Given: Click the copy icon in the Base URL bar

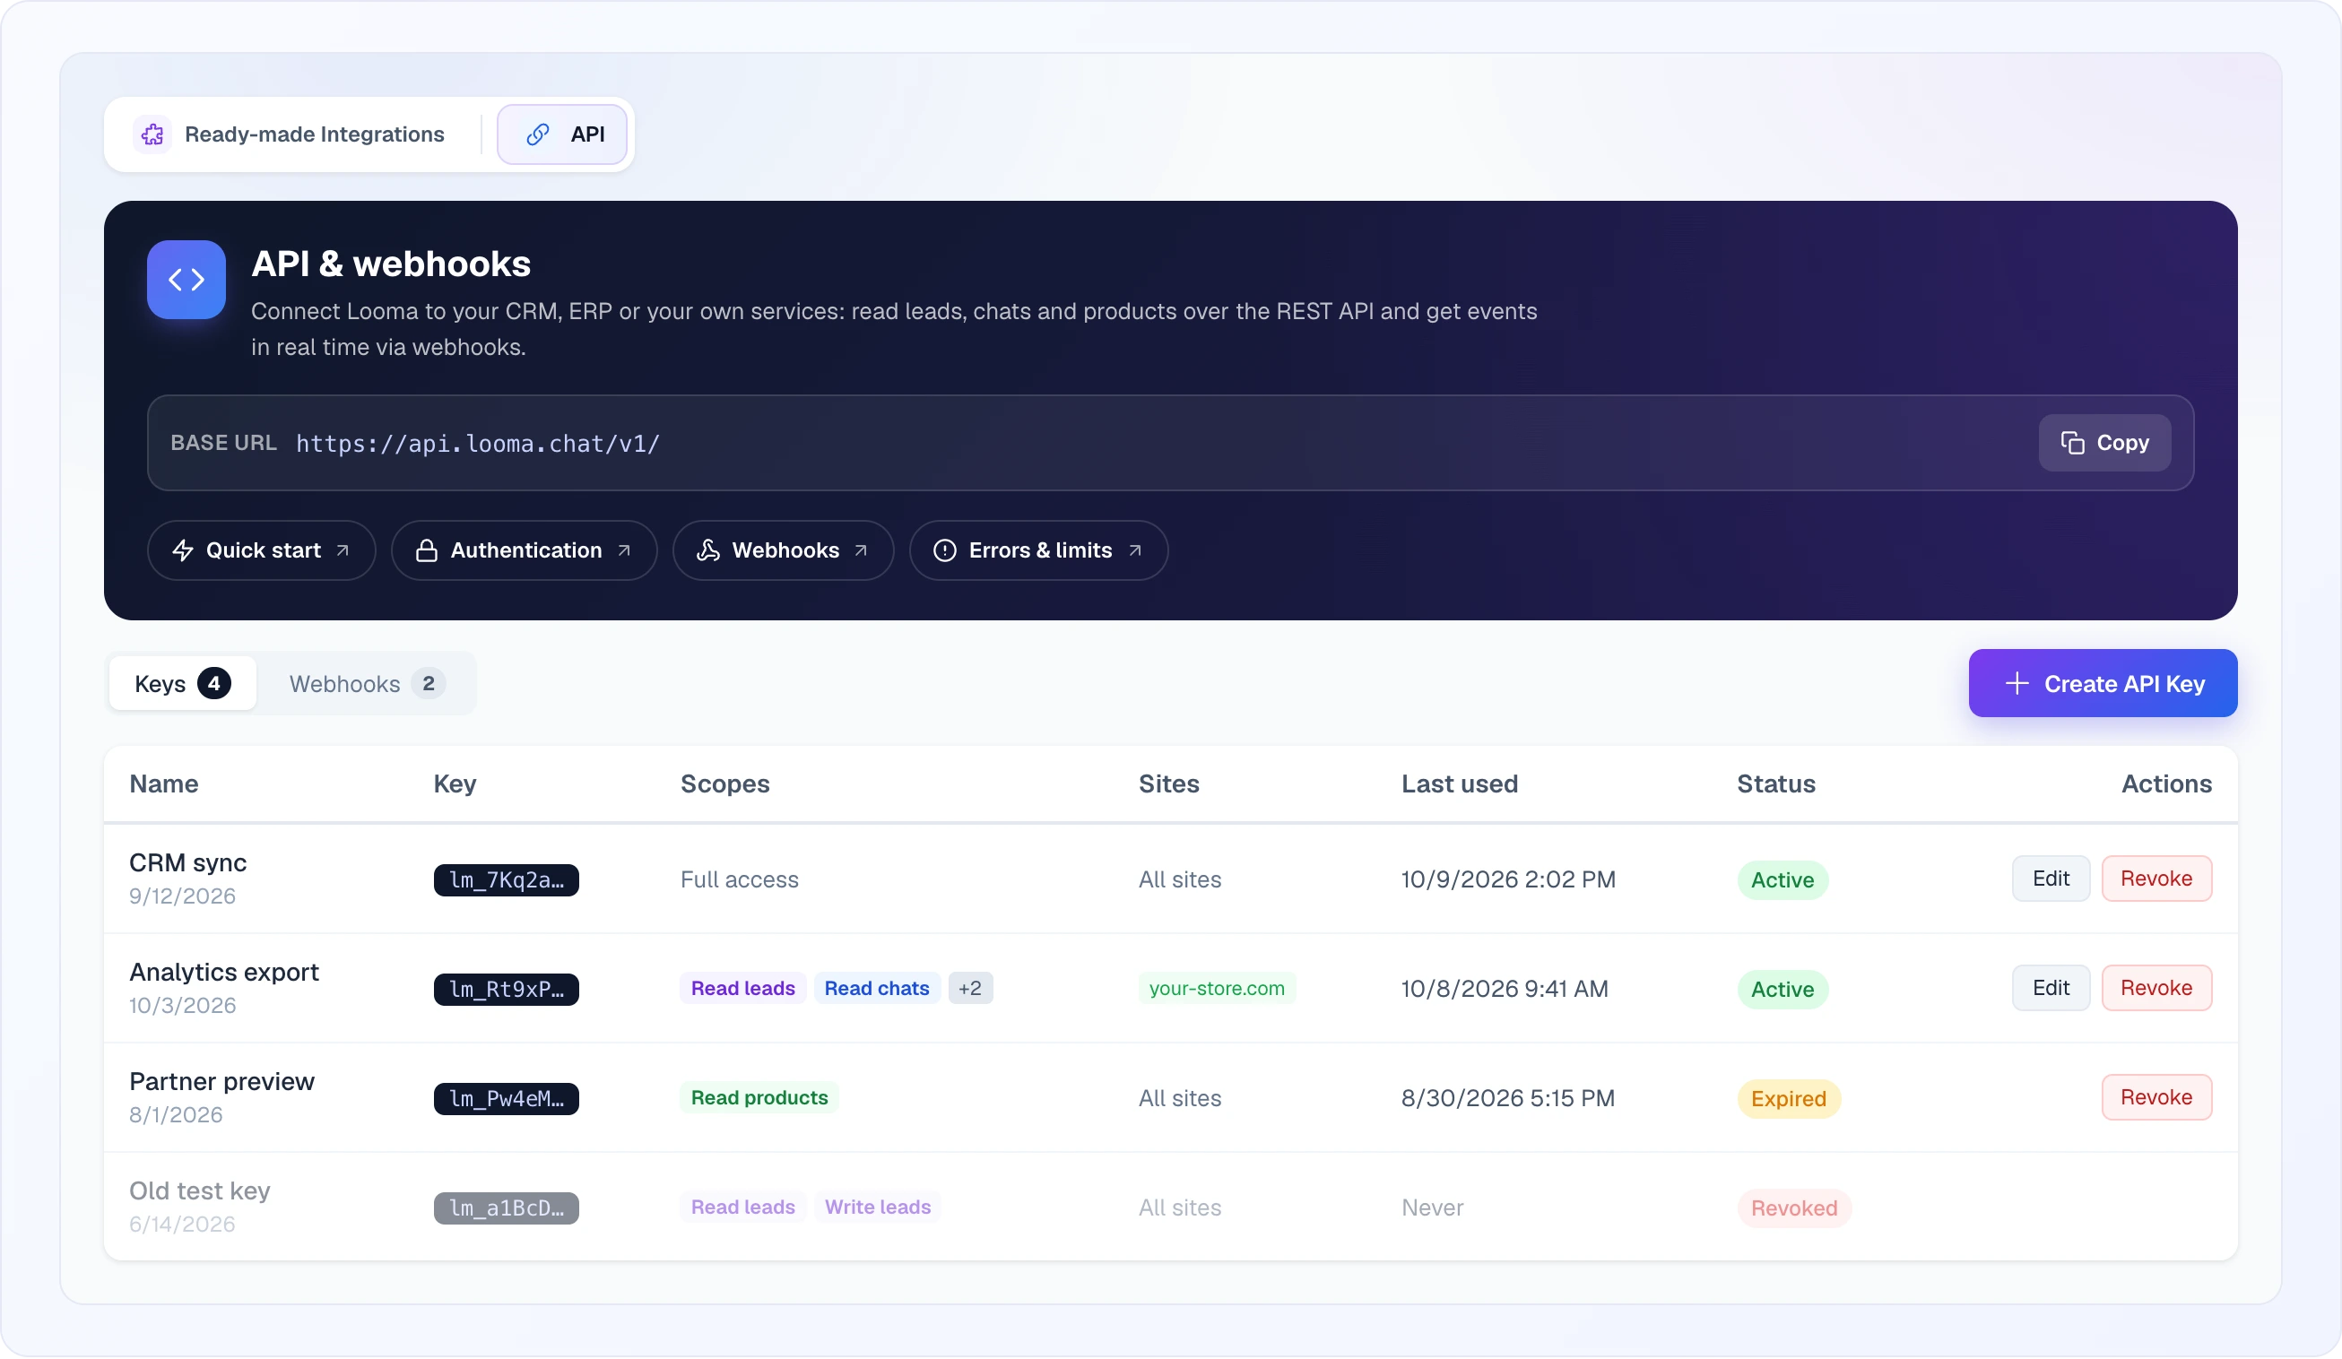Looking at the screenshot, I should pos(2072,443).
